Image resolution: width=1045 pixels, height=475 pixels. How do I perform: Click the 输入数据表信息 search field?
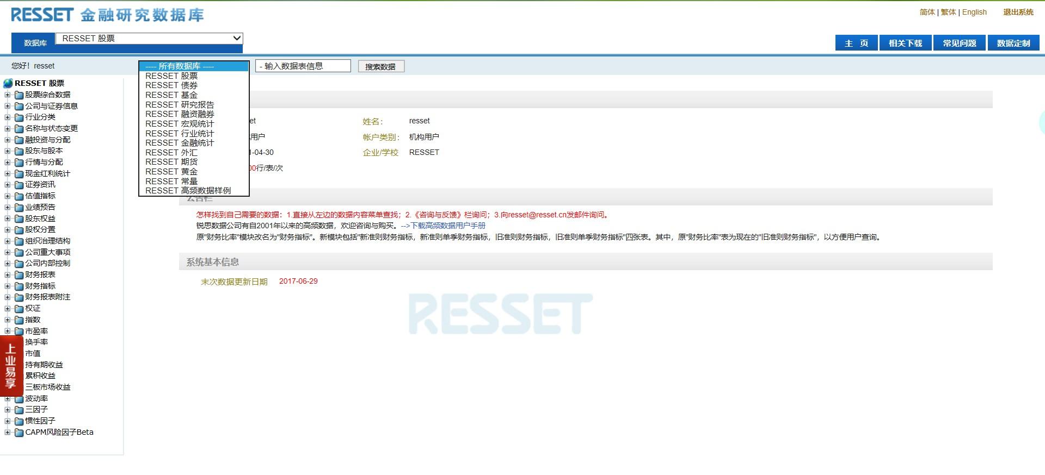point(303,66)
